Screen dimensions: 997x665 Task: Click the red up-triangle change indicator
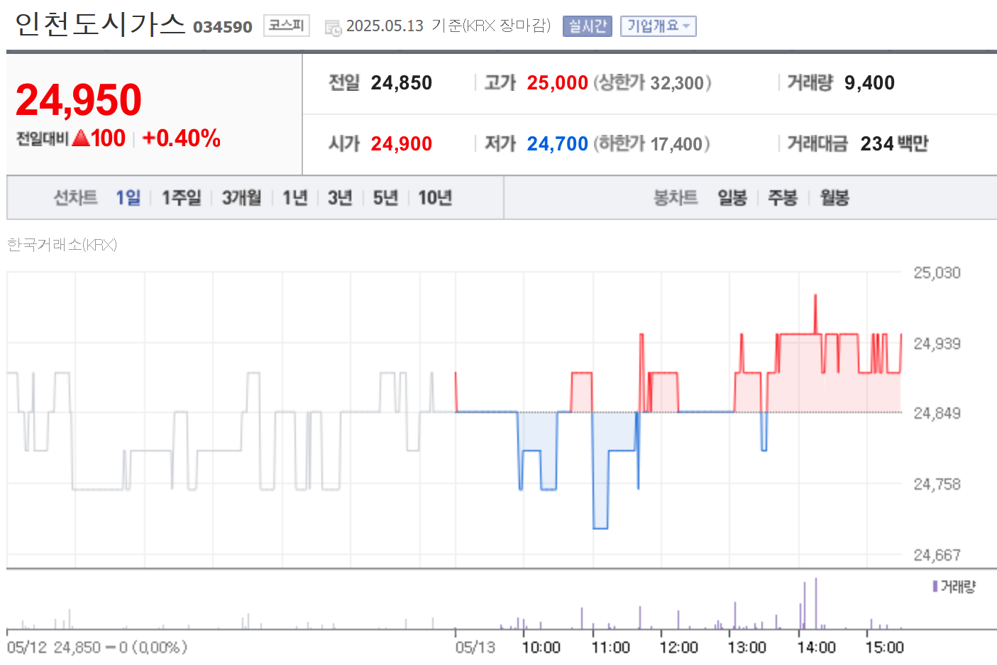[81, 138]
